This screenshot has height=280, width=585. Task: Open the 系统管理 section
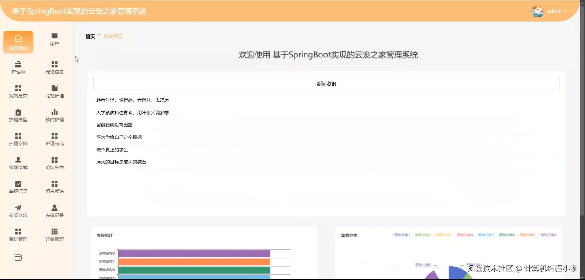[18, 234]
